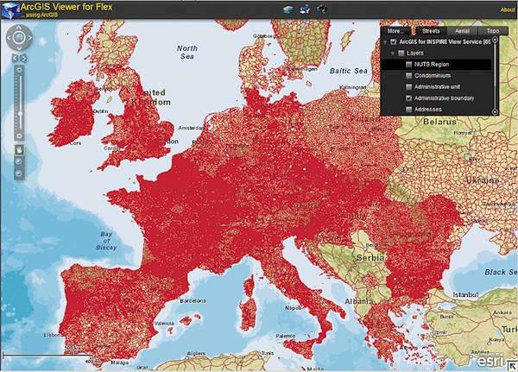Click the pan tool hand icon
This screenshot has width=518, height=372.
pyautogui.click(x=19, y=148)
